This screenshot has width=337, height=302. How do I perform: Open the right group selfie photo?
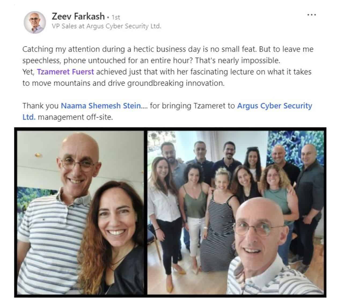click(236, 213)
